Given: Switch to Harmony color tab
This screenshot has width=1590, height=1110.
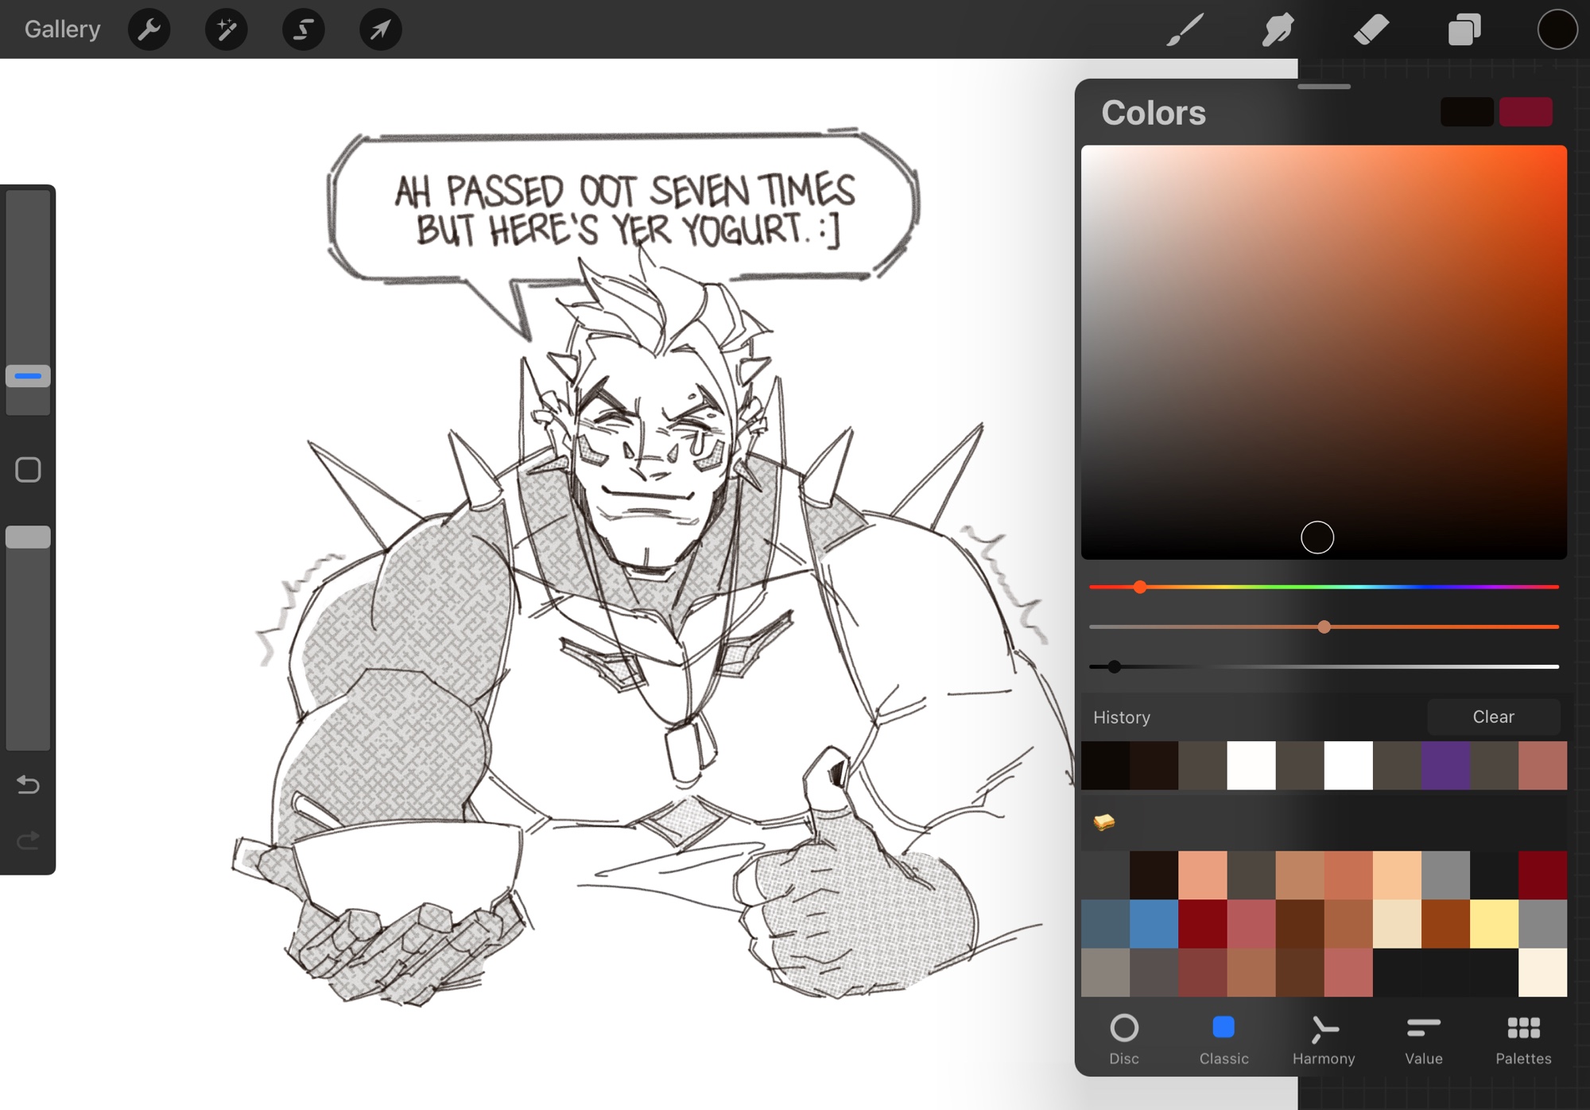Looking at the screenshot, I should pos(1324,1038).
